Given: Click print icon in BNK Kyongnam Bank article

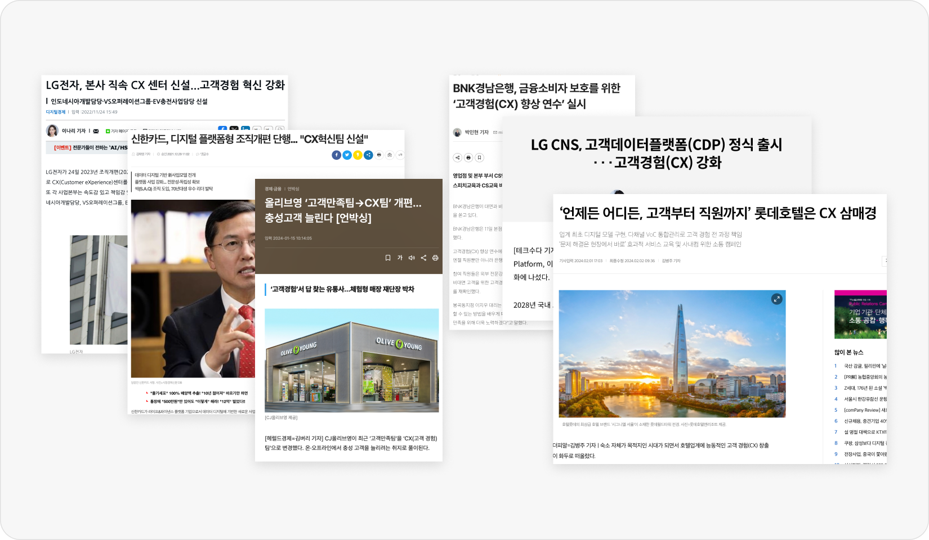Looking at the screenshot, I should tap(468, 157).
